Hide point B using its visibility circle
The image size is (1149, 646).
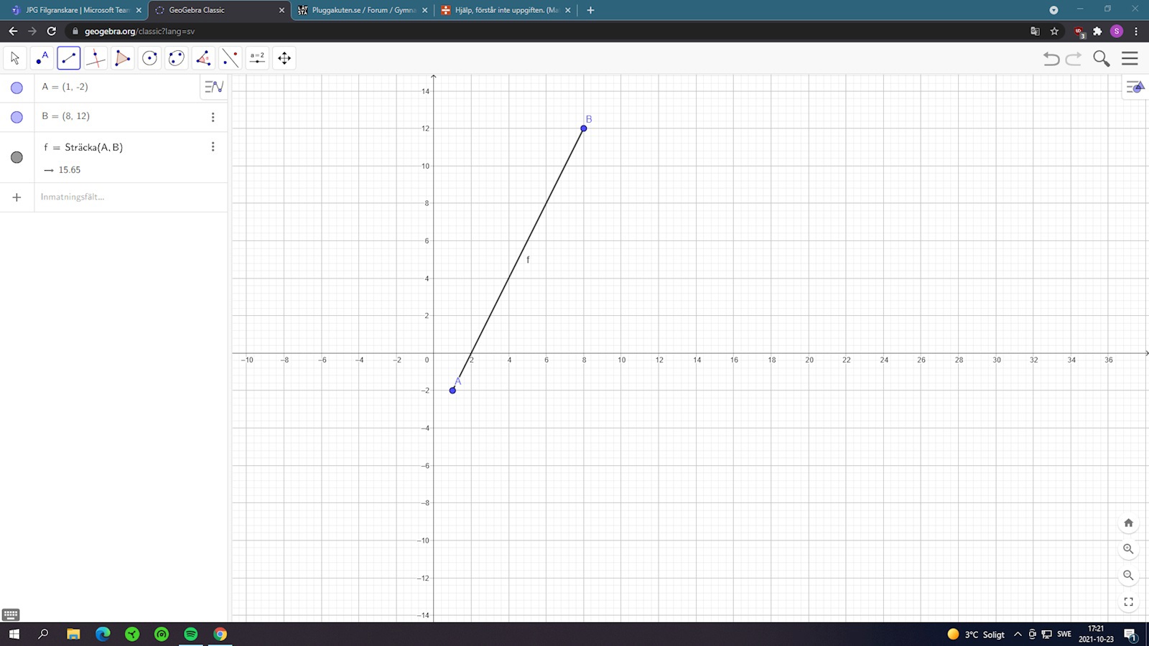(x=17, y=117)
